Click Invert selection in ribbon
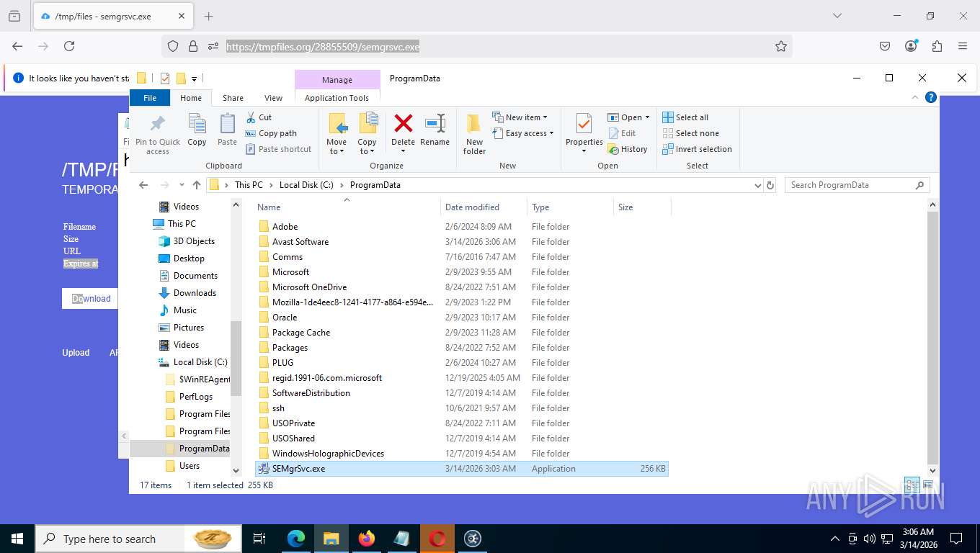Viewport: 980px width, 553px height. pos(697,149)
